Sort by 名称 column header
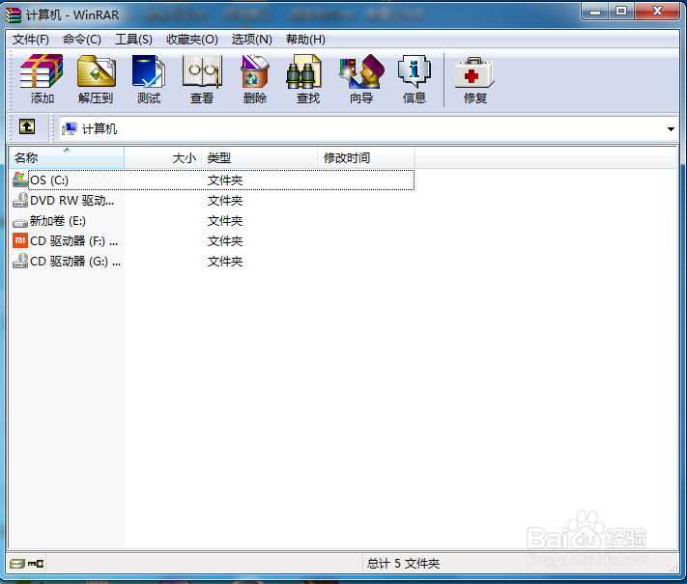 coord(67,157)
